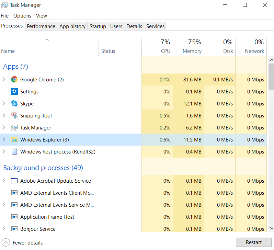Open the Options menu

tap(22, 16)
